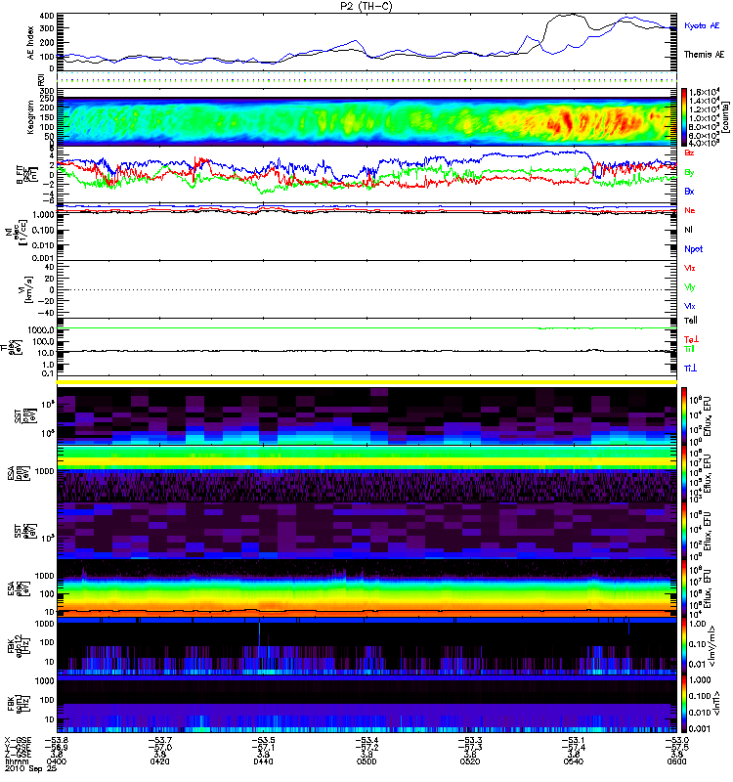733x782 pixels.
Task: Select the red "Te⊥" legend label
Action: pos(691,339)
